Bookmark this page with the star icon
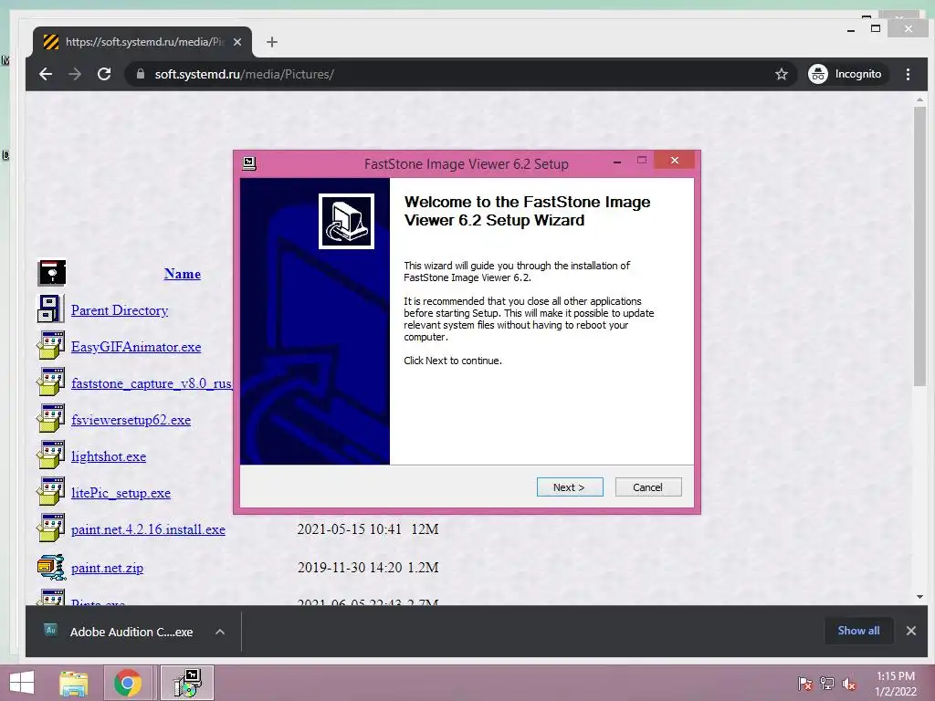 [782, 74]
